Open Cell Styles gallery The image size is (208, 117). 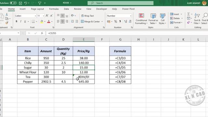162,19
